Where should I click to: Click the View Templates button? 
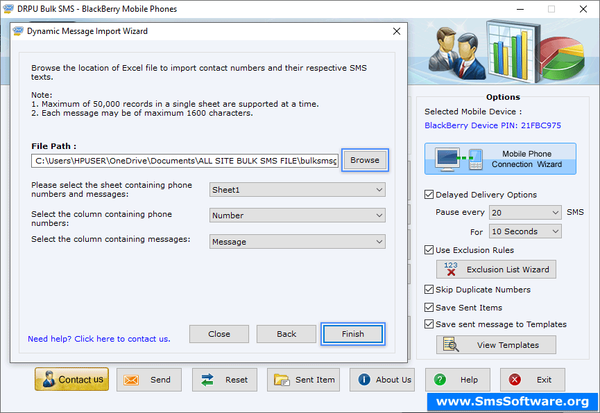(x=496, y=345)
